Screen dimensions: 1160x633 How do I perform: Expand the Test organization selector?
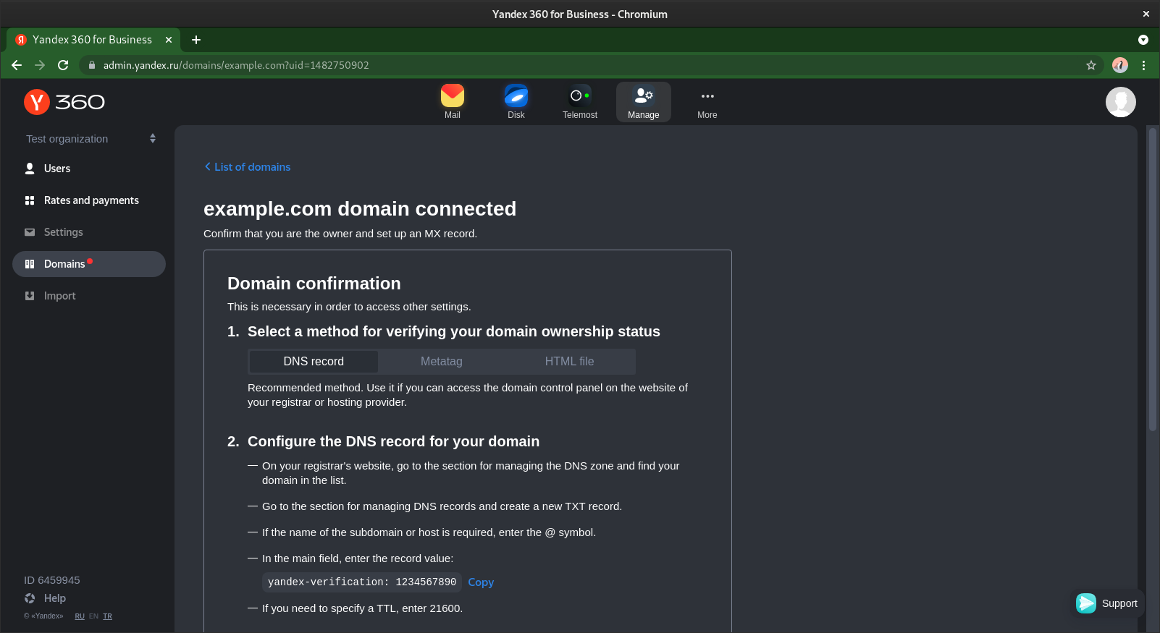[x=91, y=139]
